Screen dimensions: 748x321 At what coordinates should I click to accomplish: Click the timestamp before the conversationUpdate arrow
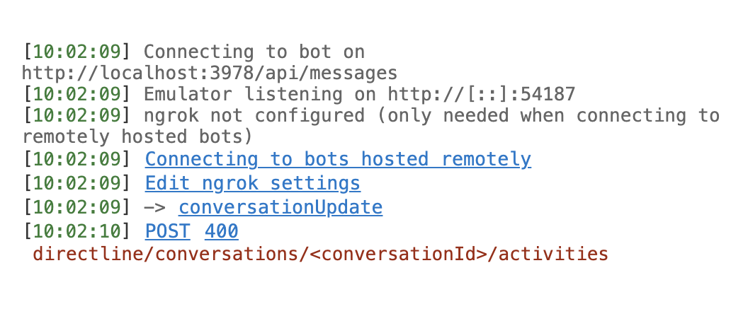click(x=76, y=207)
